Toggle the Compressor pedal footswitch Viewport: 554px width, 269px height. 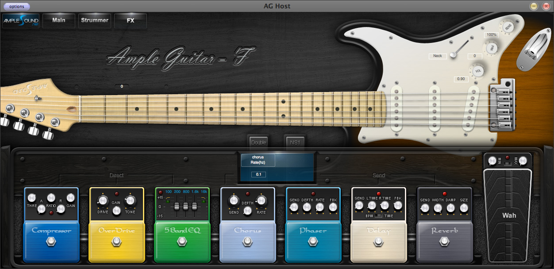coord(51,241)
